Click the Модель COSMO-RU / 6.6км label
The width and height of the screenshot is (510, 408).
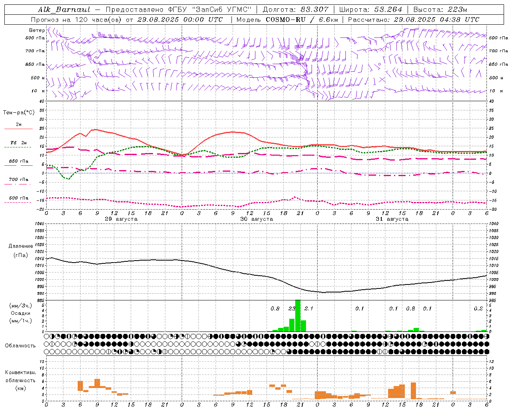coord(287,20)
